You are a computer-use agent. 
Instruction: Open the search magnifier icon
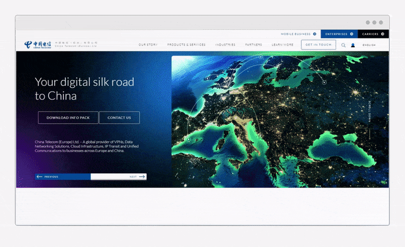[343, 45]
